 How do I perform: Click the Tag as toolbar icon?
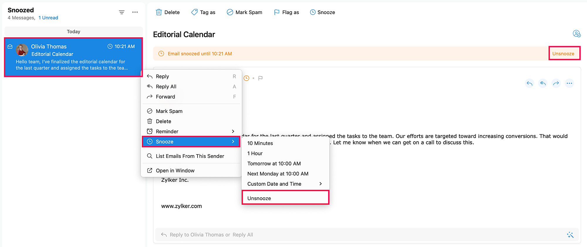point(194,12)
